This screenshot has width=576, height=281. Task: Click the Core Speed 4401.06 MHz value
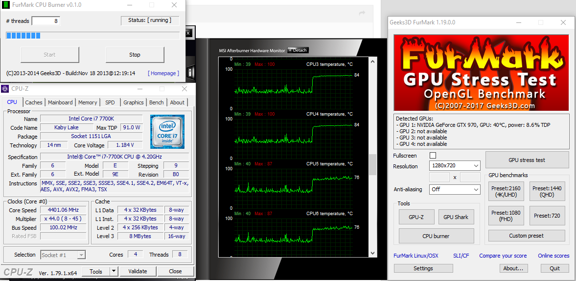63,210
